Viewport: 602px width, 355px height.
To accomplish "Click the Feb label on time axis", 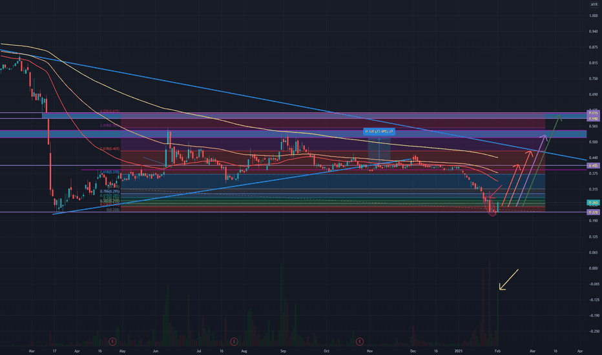I will (x=497, y=350).
